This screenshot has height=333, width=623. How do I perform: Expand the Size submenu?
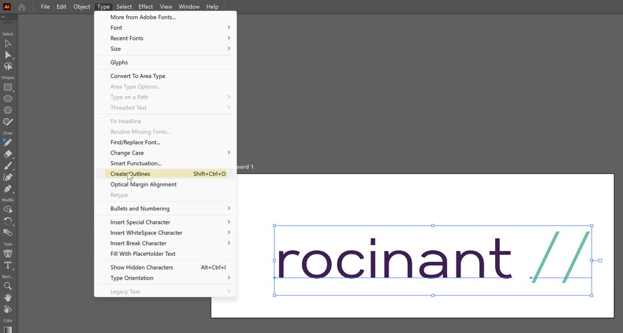(165, 49)
